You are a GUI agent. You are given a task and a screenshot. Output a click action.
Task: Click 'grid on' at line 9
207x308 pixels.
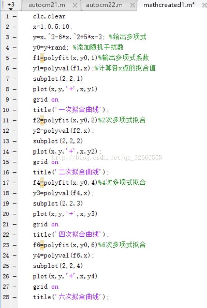coord(46,100)
